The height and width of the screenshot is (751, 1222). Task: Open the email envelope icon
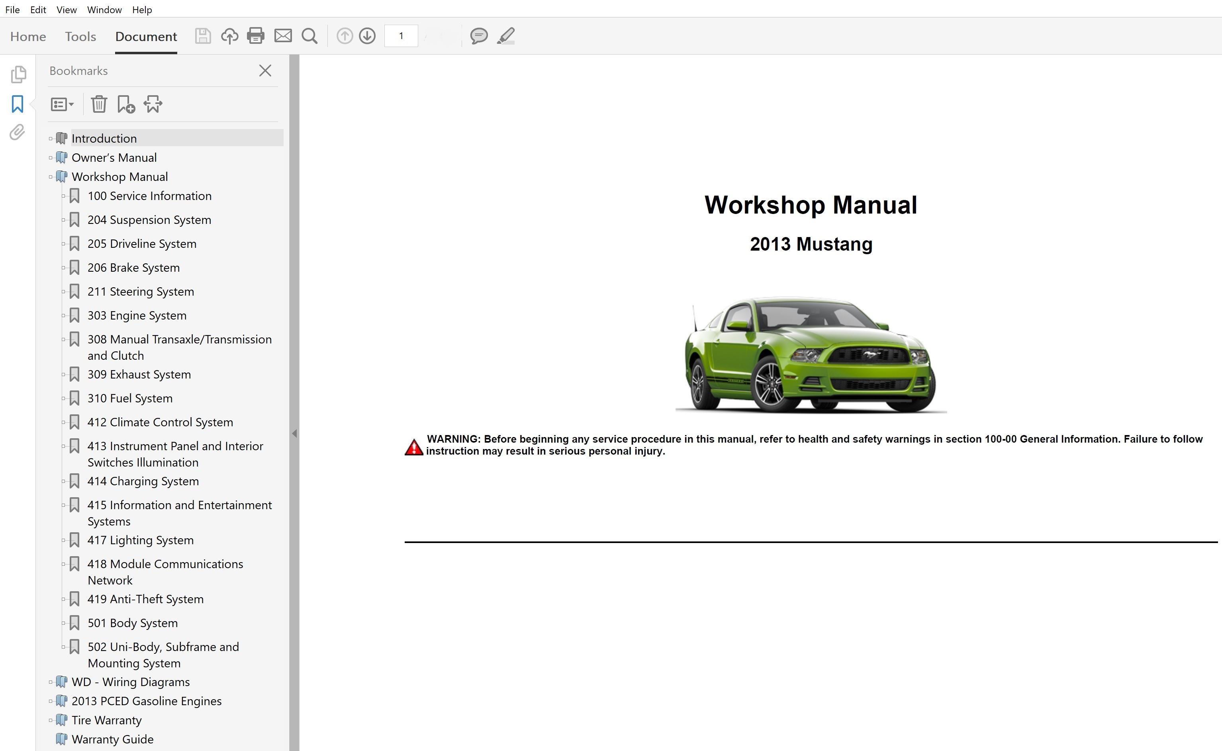[x=283, y=36]
